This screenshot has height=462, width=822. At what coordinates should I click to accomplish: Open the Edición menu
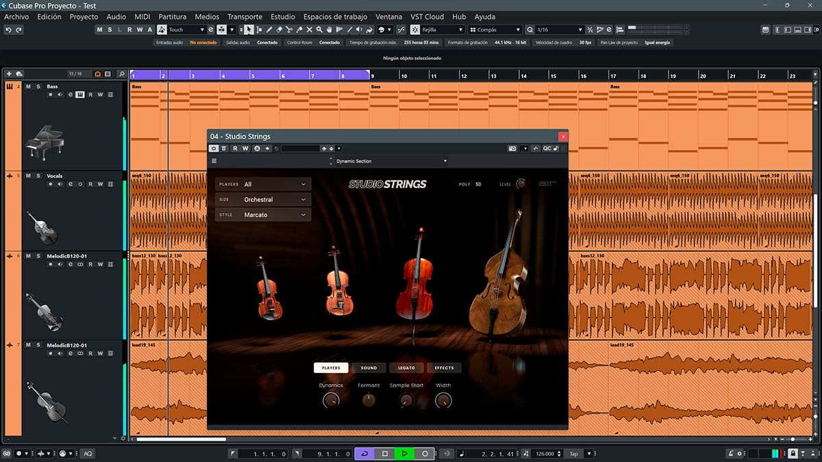(x=49, y=16)
